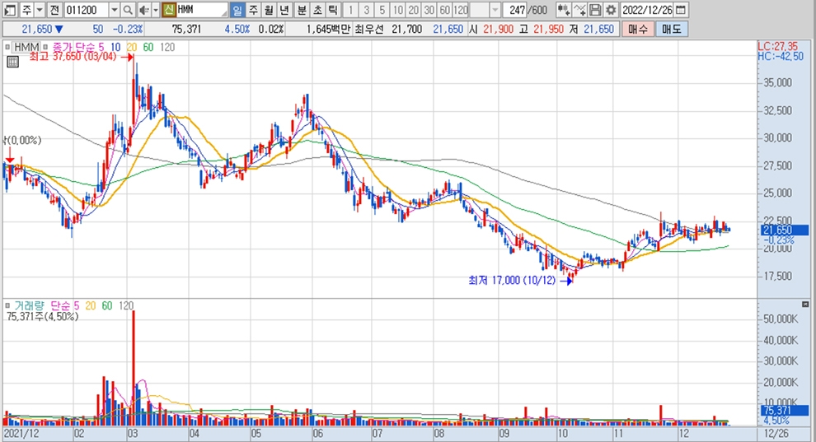Click the volume panel close box icon
The image size is (816, 442).
click(x=805, y=305)
